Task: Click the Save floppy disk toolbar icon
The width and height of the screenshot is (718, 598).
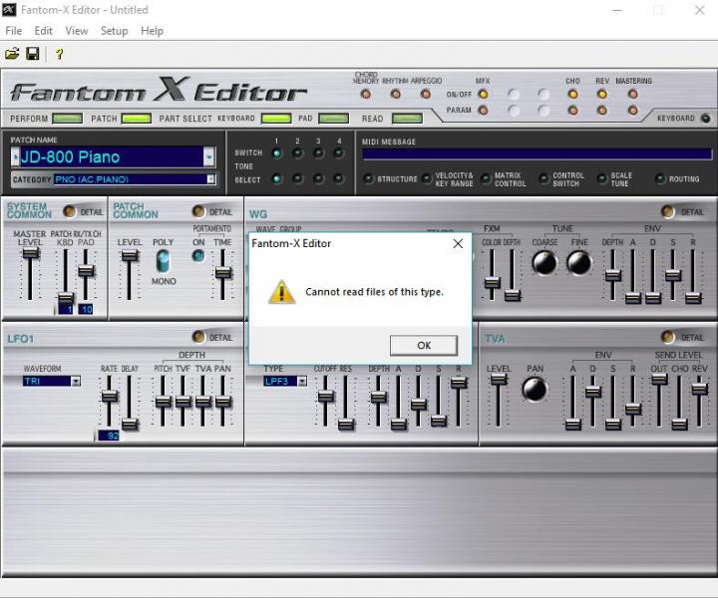Action: (x=33, y=54)
